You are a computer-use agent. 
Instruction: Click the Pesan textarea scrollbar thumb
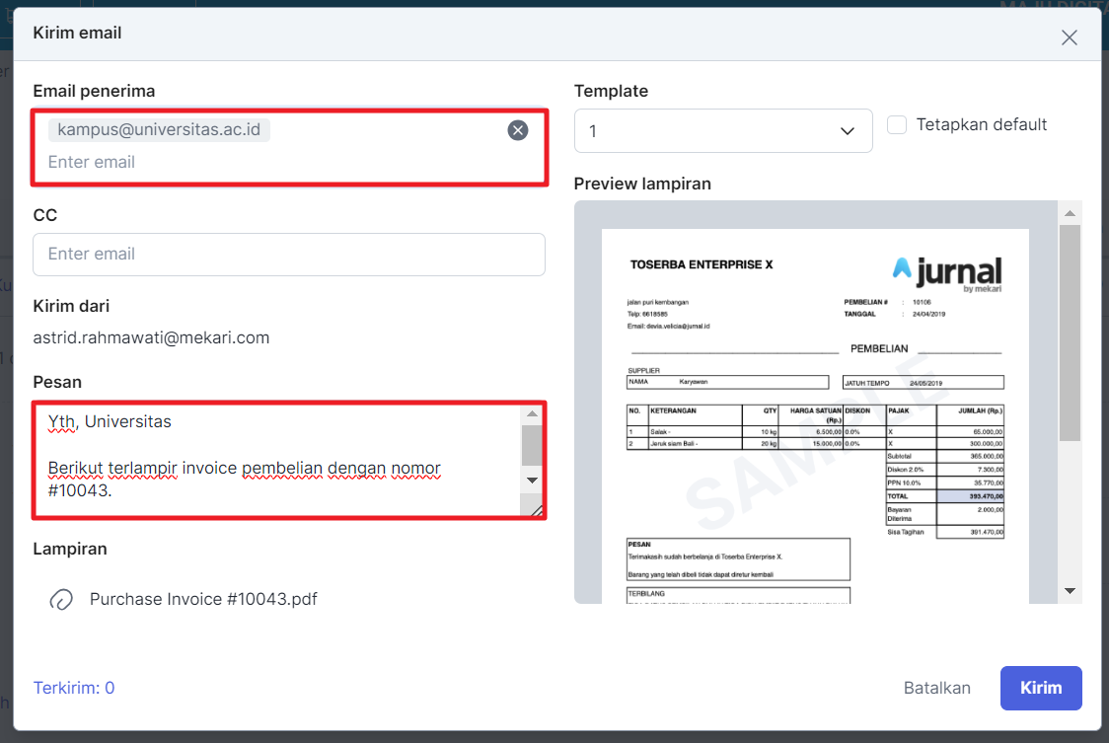coord(532,446)
